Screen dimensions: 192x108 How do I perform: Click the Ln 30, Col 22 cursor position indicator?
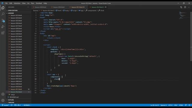click(x=154, y=105)
